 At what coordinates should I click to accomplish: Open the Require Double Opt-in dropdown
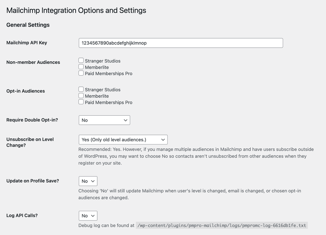click(104, 120)
